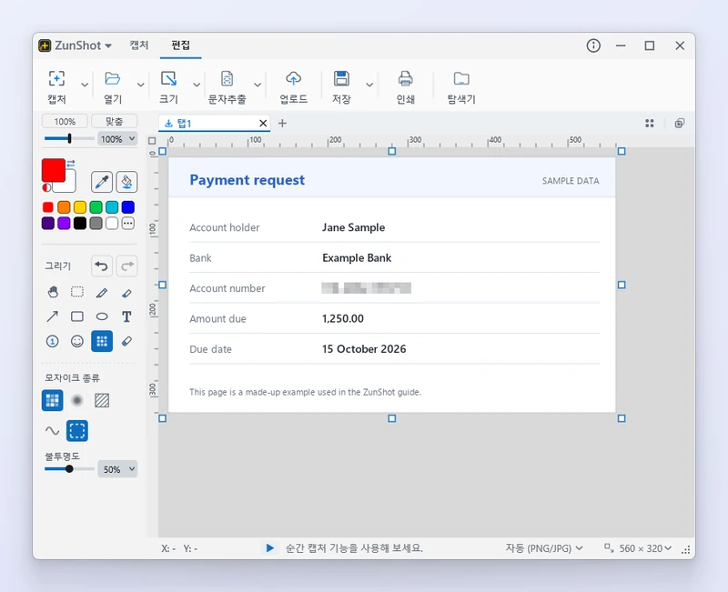This screenshot has height=592, width=728.
Task: Pick a color with the eyedropper tool
Action: (102, 181)
